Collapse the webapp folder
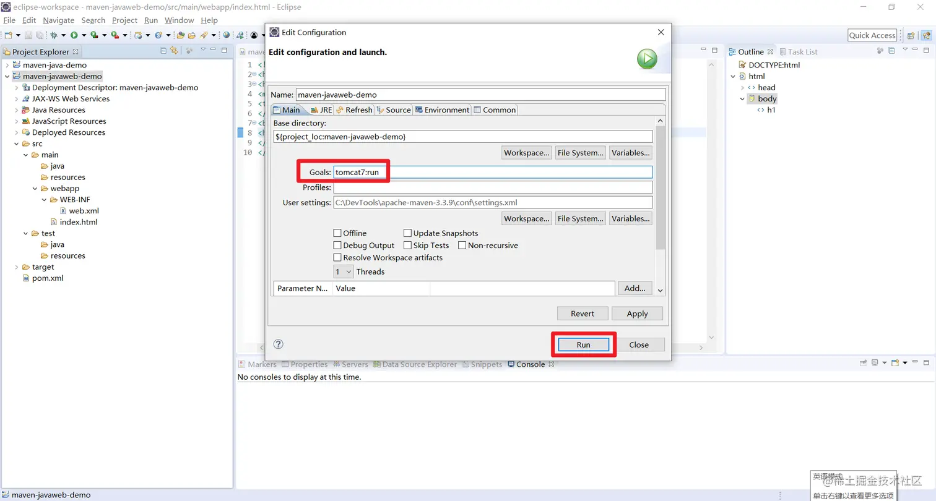 (x=35, y=189)
